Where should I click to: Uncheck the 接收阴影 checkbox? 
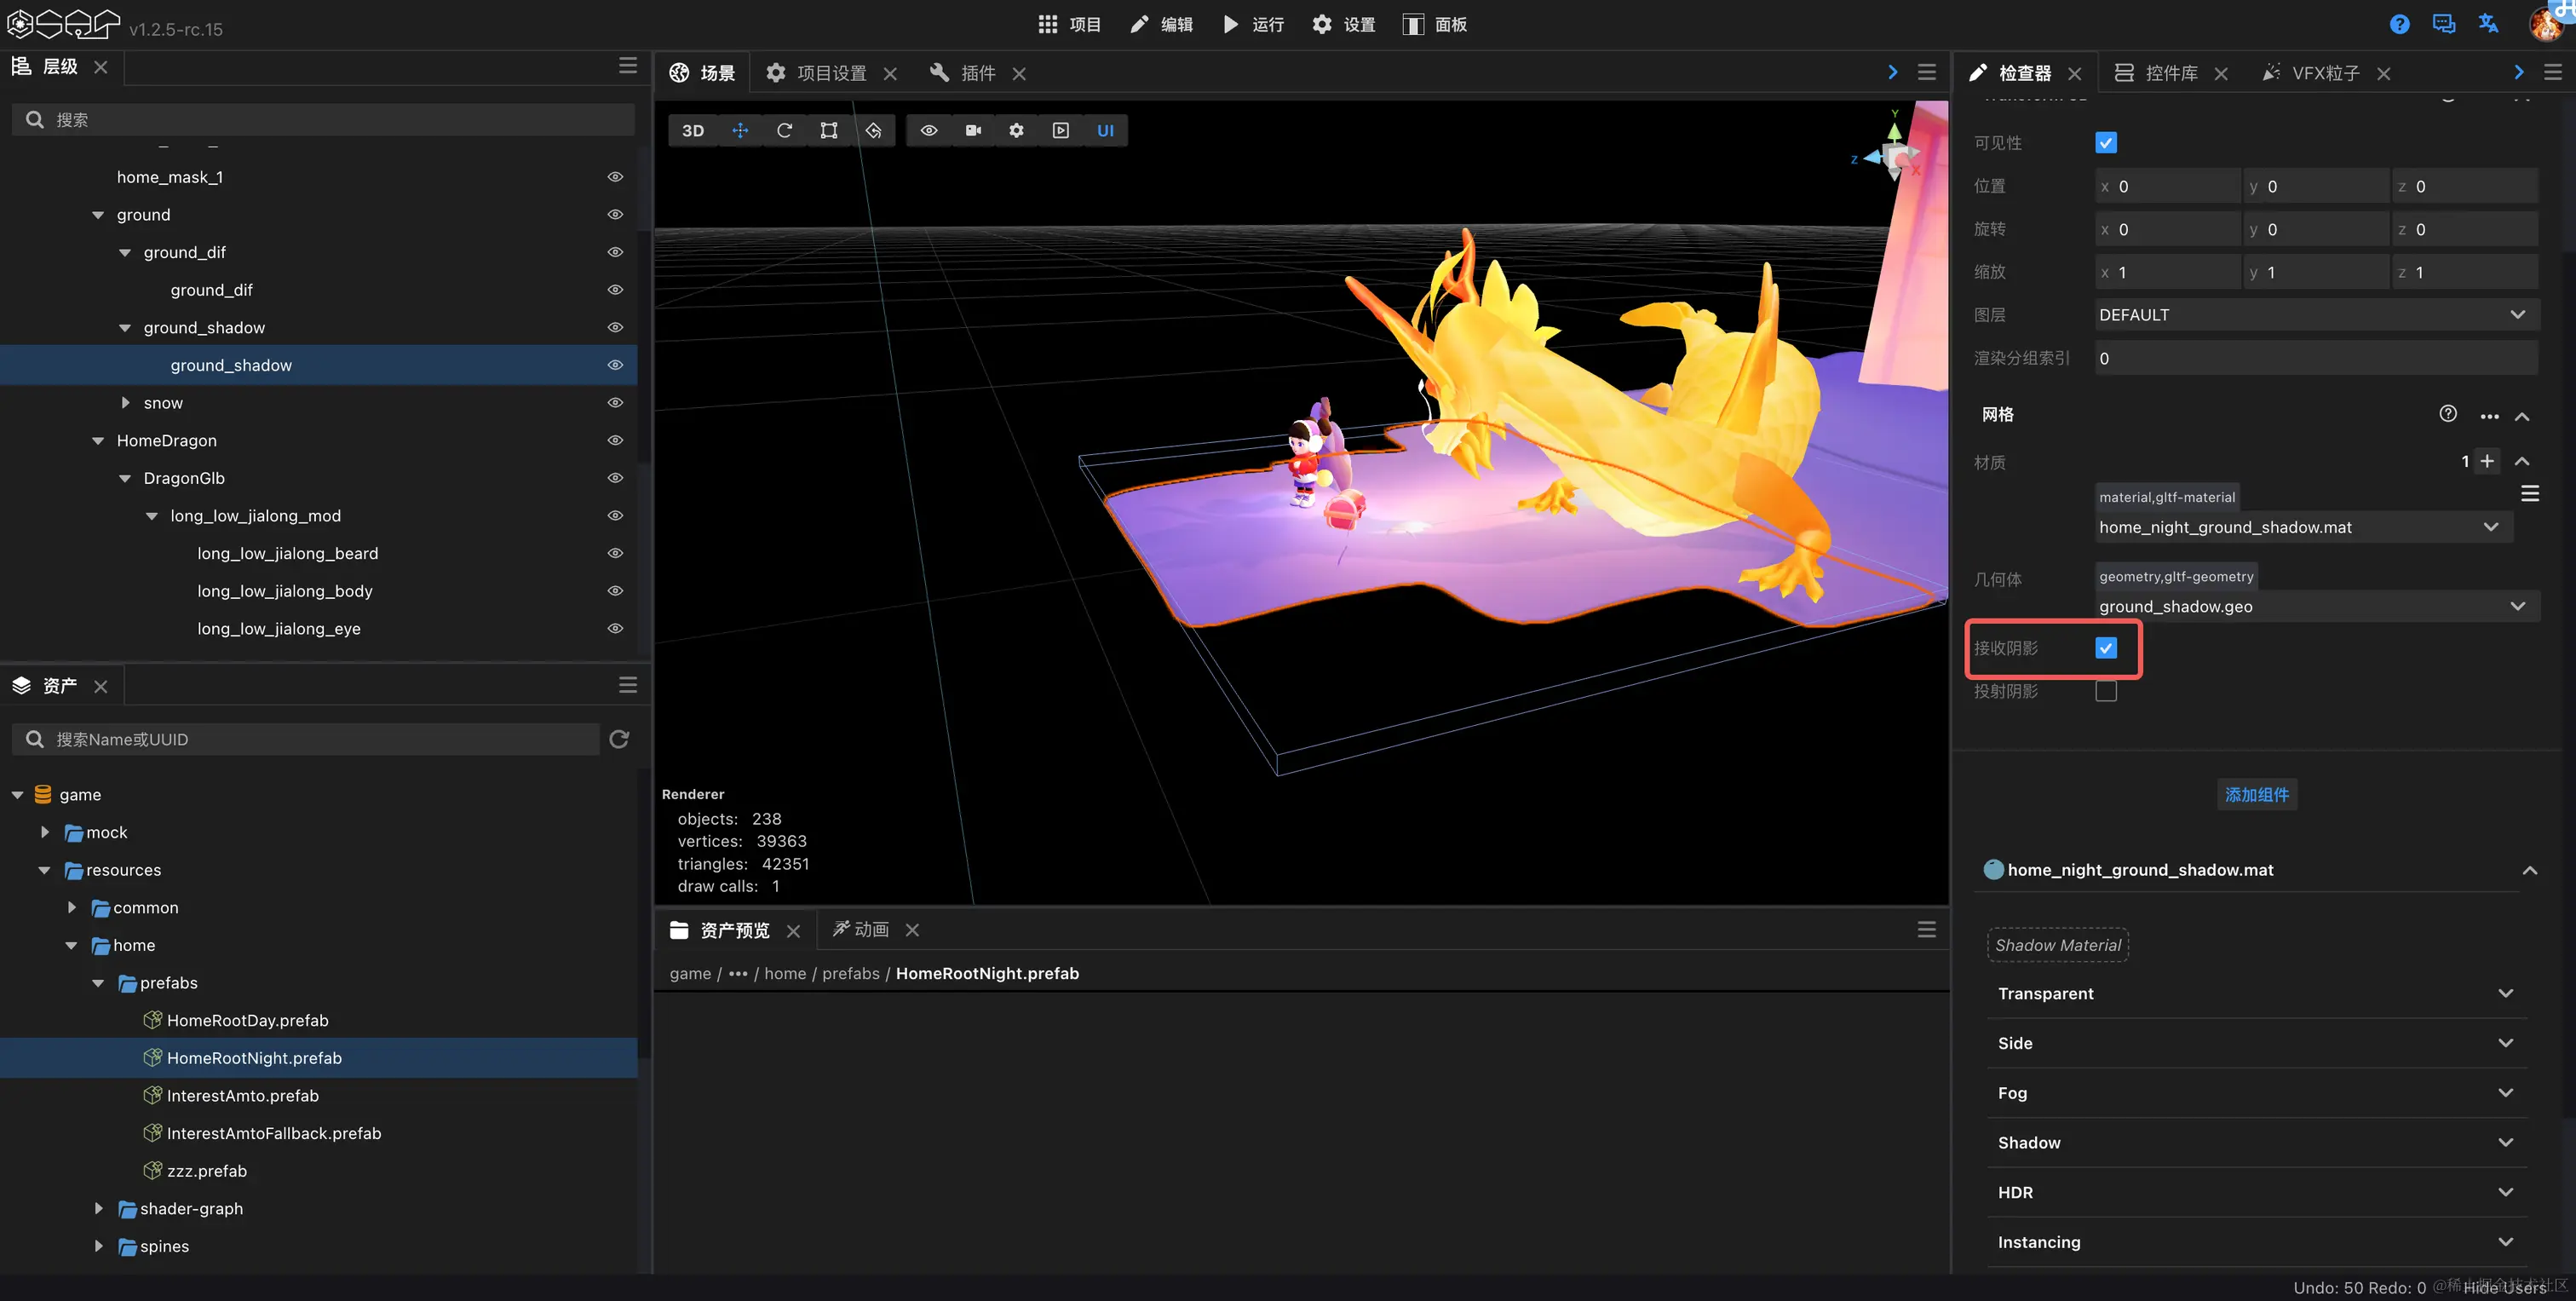(2106, 648)
